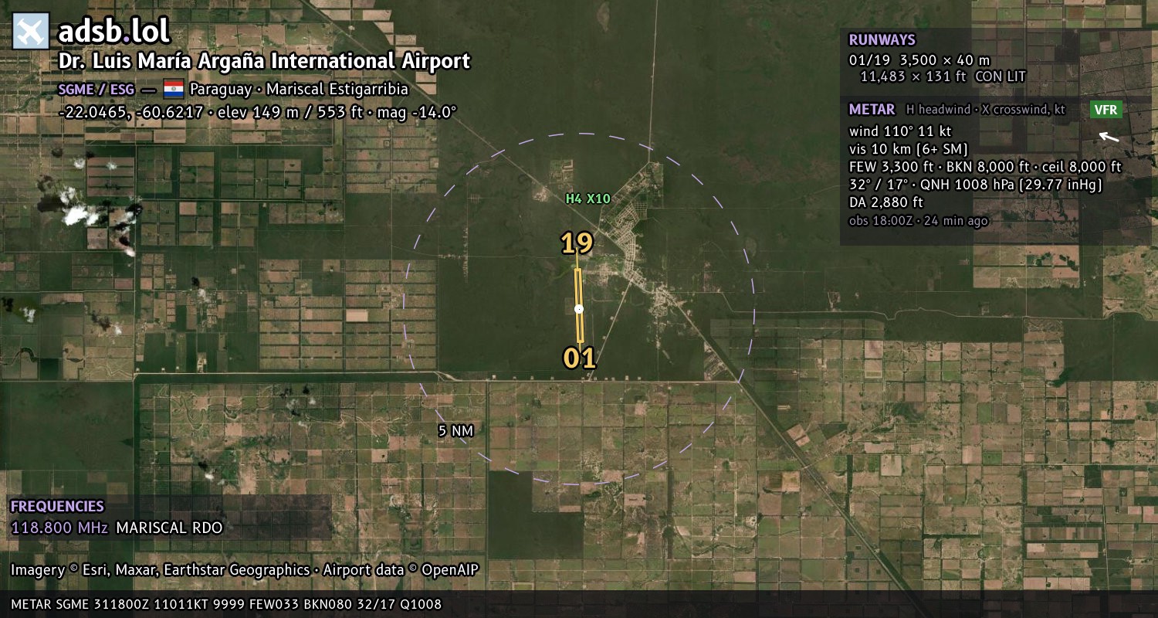
Task: Click the adsb.lol airplane logo icon
Action: [x=32, y=32]
